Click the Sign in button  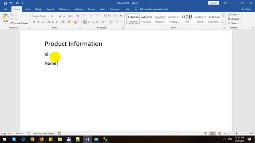pyautogui.click(x=214, y=3)
